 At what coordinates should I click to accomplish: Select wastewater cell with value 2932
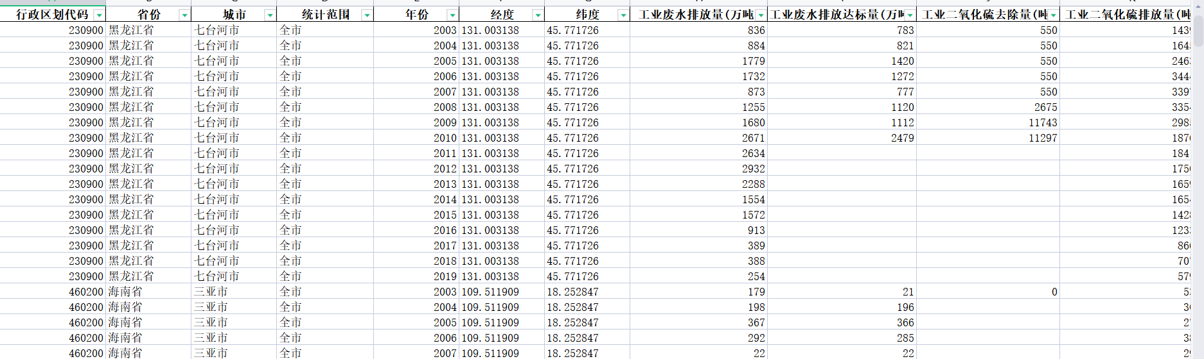[x=698, y=169]
